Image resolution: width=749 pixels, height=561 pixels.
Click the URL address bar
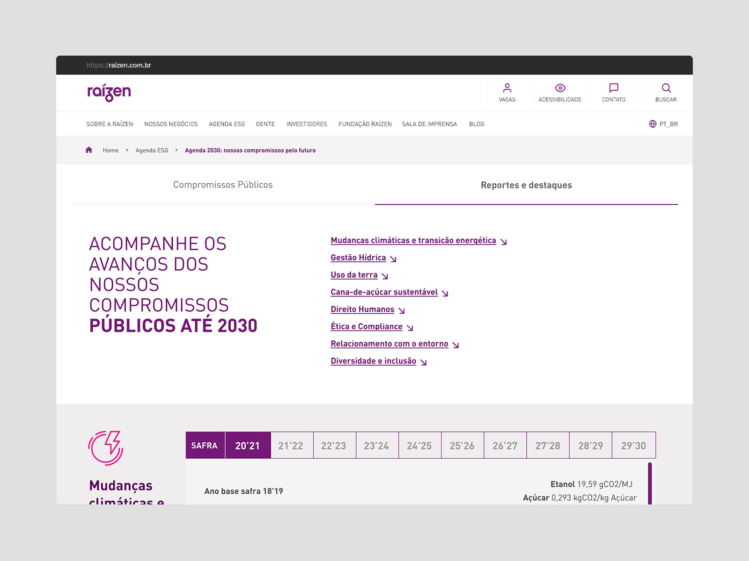(119, 65)
